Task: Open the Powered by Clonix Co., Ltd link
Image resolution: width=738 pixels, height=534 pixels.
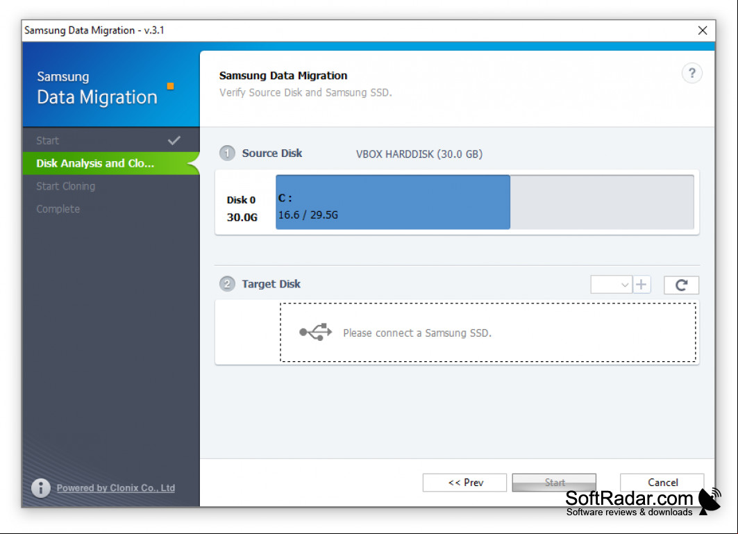Action: click(x=116, y=488)
